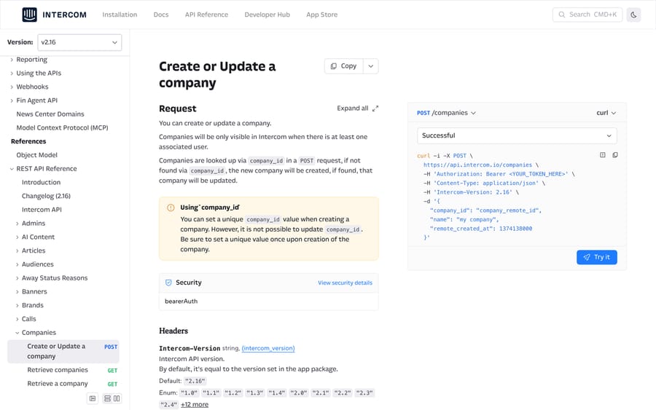Image resolution: width=656 pixels, height=410 pixels.
Task: Open Model Context Protocol (MCP) page
Action: click(x=63, y=128)
